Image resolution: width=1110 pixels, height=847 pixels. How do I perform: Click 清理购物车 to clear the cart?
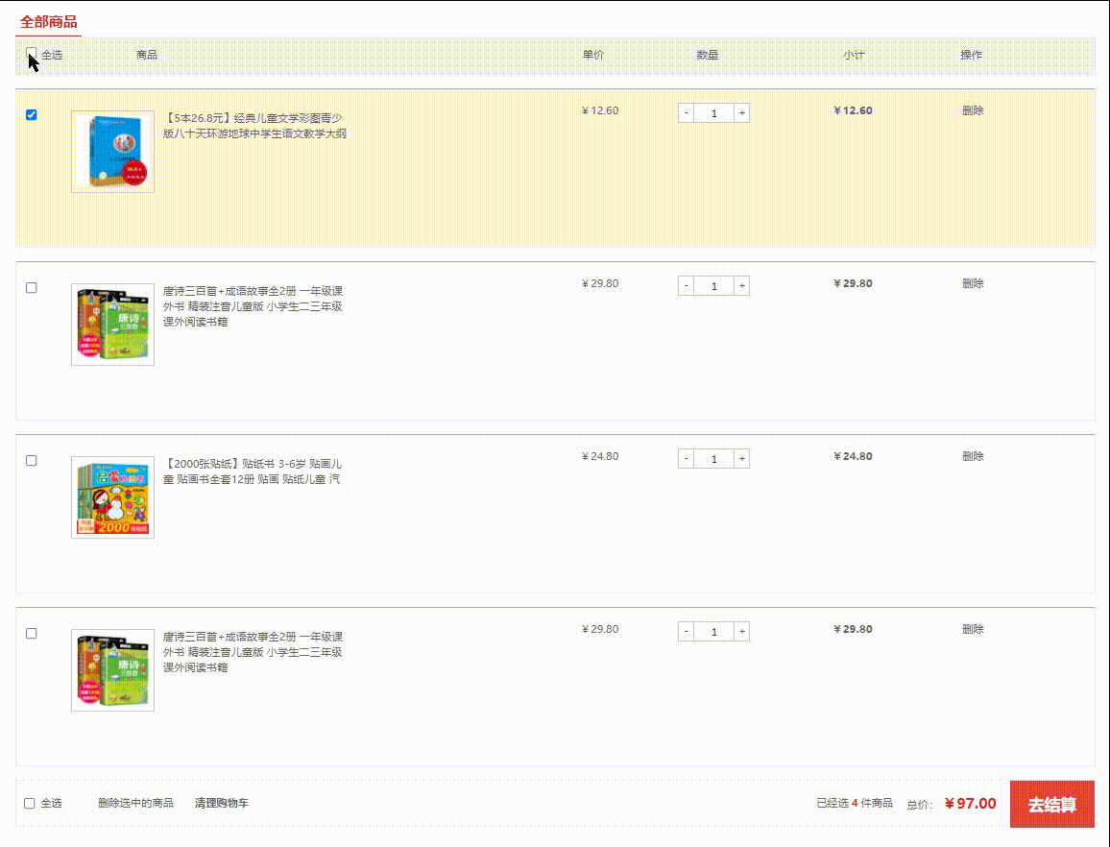coord(222,803)
